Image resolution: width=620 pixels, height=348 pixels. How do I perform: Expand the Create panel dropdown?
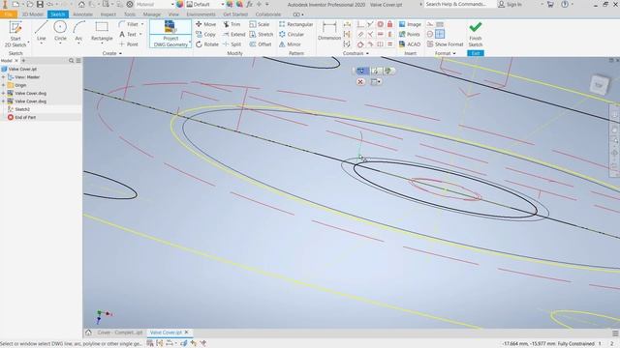[x=112, y=53]
